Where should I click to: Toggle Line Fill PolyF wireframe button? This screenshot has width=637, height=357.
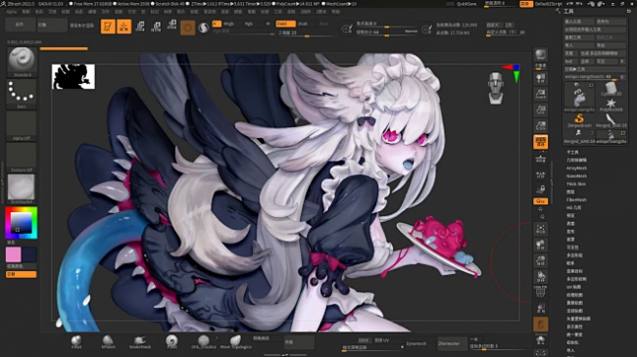[x=540, y=291]
